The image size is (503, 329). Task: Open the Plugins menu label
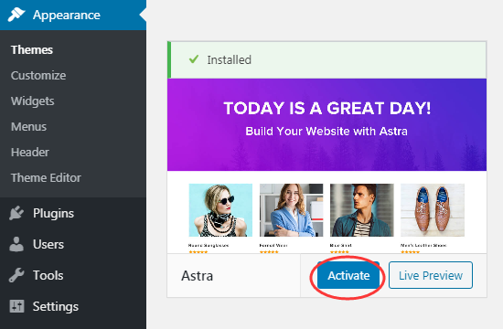tap(53, 214)
